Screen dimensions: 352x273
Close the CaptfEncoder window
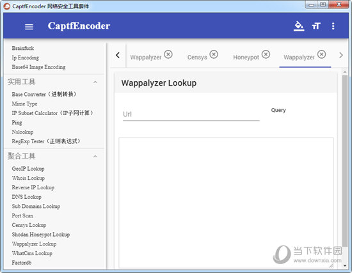(x=339, y=4)
